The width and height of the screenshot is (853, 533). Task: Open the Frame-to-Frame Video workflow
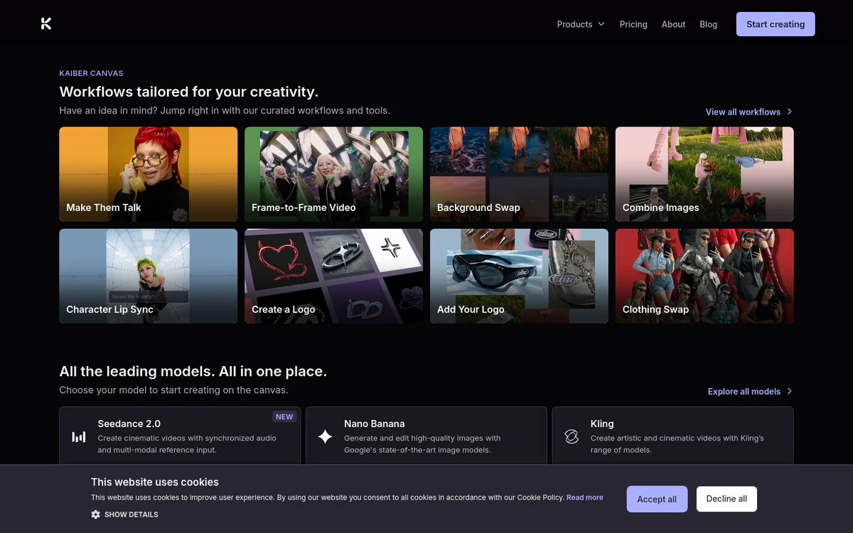334,174
